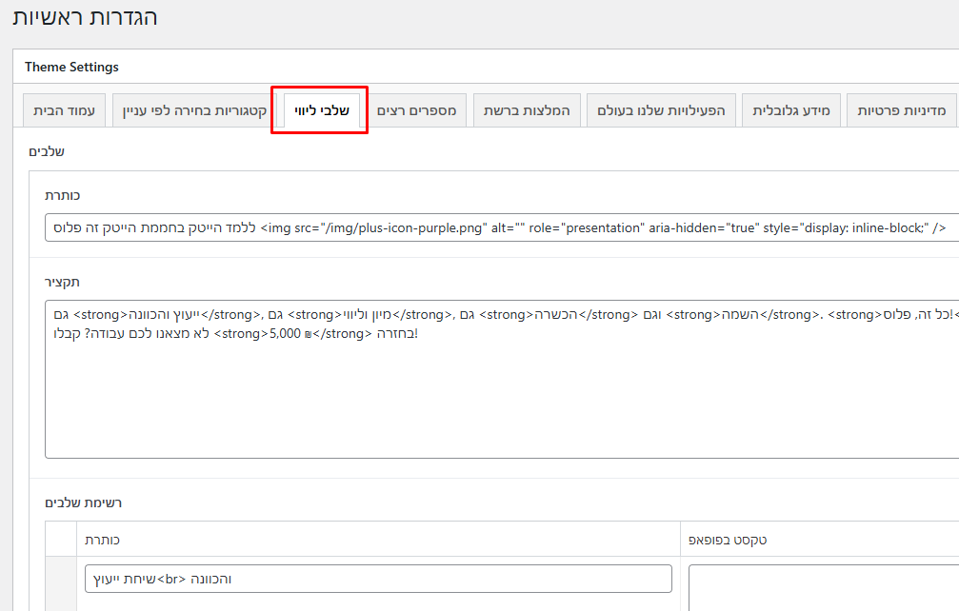Click the טקסט בפופאפ column header
The width and height of the screenshot is (959, 611).
click(728, 540)
